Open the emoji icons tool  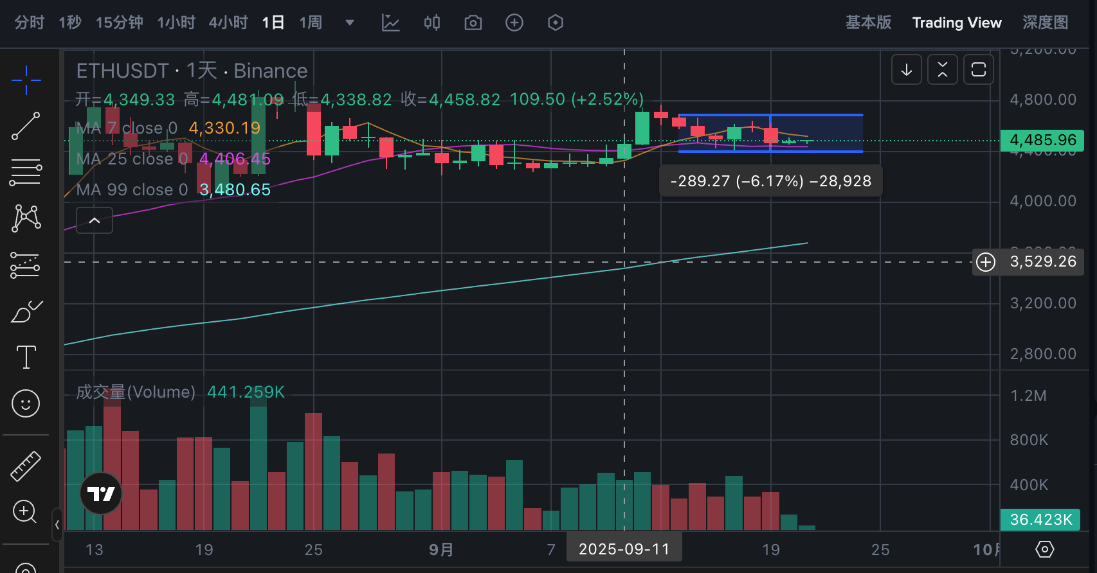pos(26,403)
